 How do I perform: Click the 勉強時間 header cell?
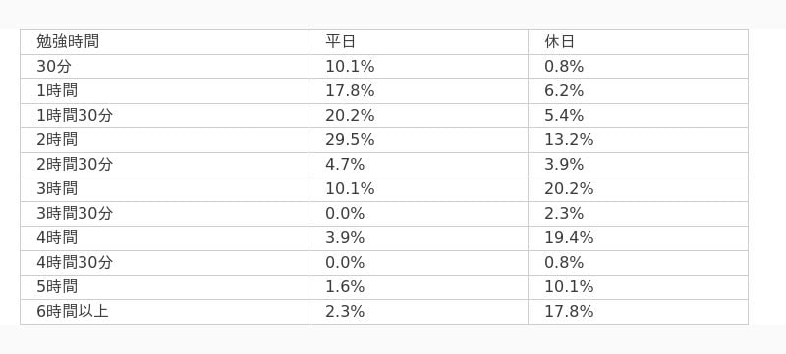164,42
